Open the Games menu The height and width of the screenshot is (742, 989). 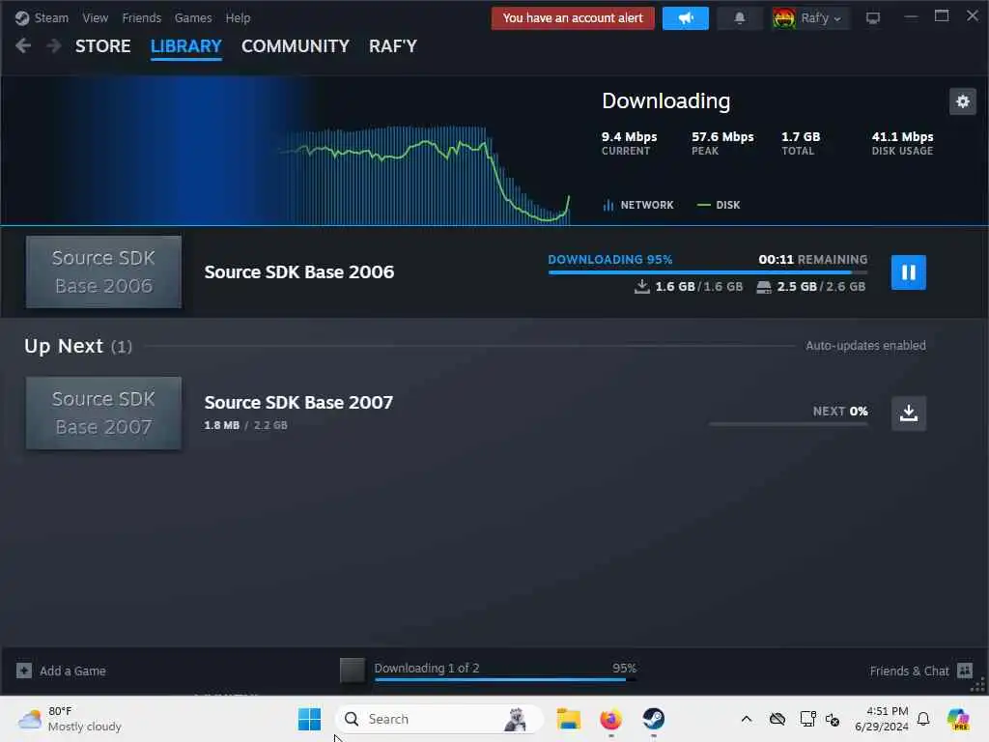tap(193, 17)
